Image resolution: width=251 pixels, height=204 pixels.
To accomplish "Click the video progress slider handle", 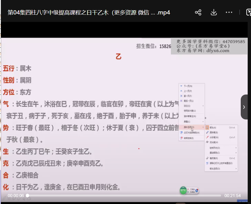I will click(27, 195).
